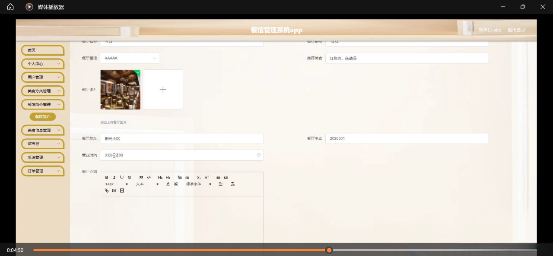Viewport: 553px width, 256px height.
Task: Add a restaurant image with the plus box
Action: click(163, 90)
